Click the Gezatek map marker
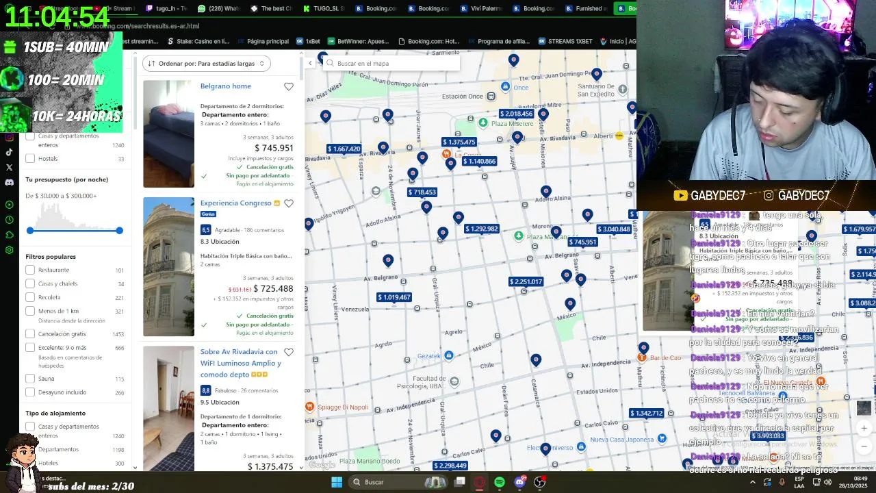876x493 pixels. (448, 355)
